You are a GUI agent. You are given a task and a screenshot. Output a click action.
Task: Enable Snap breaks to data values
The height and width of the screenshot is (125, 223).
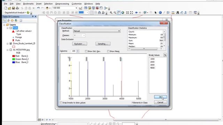coord(61,103)
